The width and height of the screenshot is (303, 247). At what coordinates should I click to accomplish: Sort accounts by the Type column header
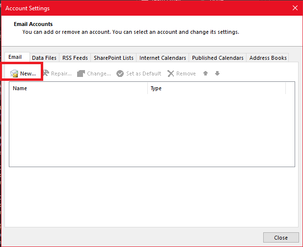[x=216, y=88]
